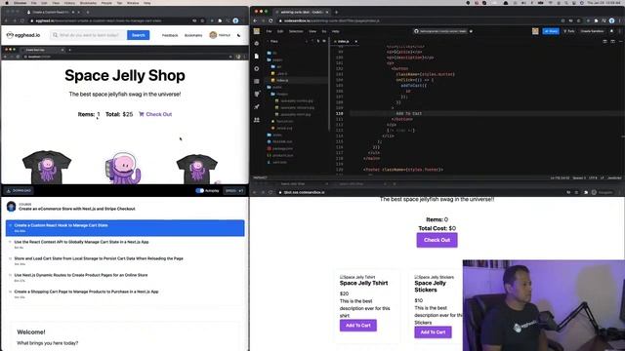Open the Configuration gear icon in CodeSandbox sidebar
The width and height of the screenshot is (625, 351).
[x=257, y=69]
